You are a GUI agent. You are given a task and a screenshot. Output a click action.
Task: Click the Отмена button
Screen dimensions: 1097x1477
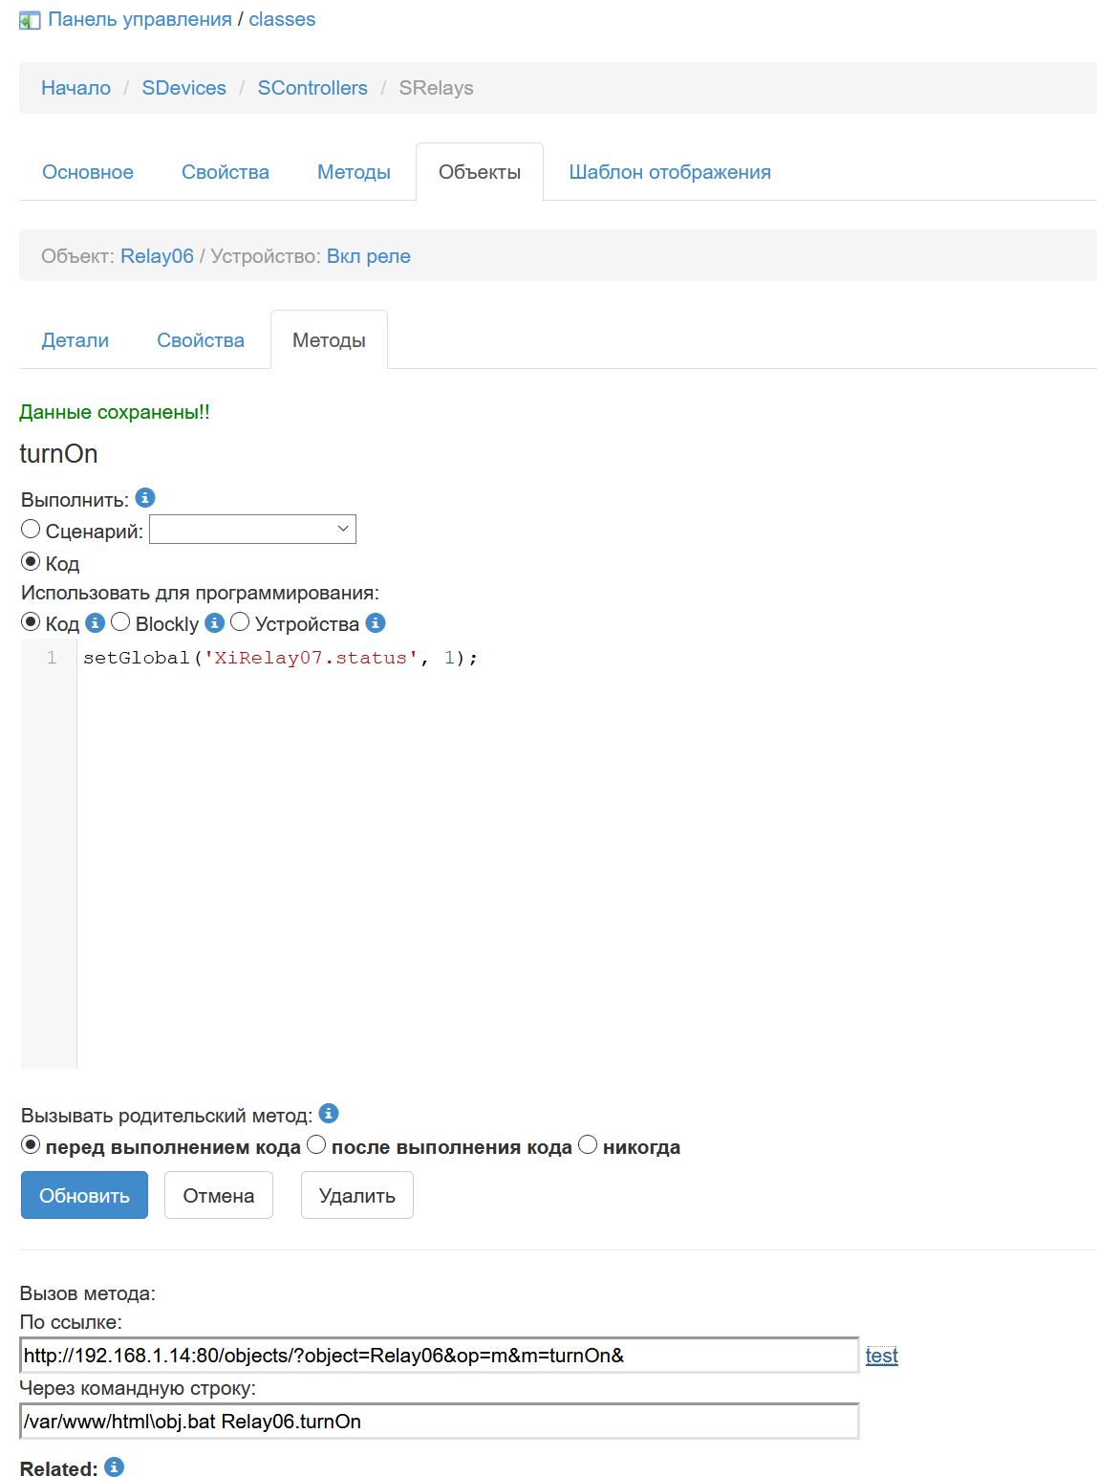[x=219, y=1195]
